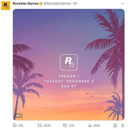Viewport: 128px width, 130px height.
Task: Click the seagulls in the sunset image
Action: tap(90, 95)
